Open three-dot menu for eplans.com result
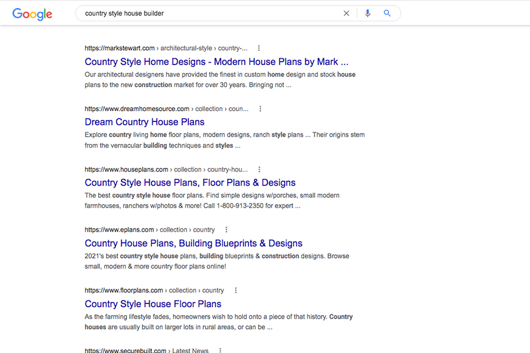This screenshot has width=530, height=353. 226,230
